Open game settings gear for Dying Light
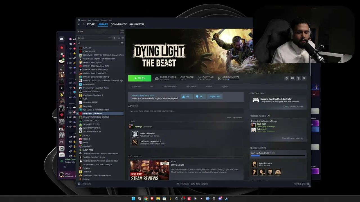The width and height of the screenshot is (360, 202). pyautogui.click(x=287, y=78)
